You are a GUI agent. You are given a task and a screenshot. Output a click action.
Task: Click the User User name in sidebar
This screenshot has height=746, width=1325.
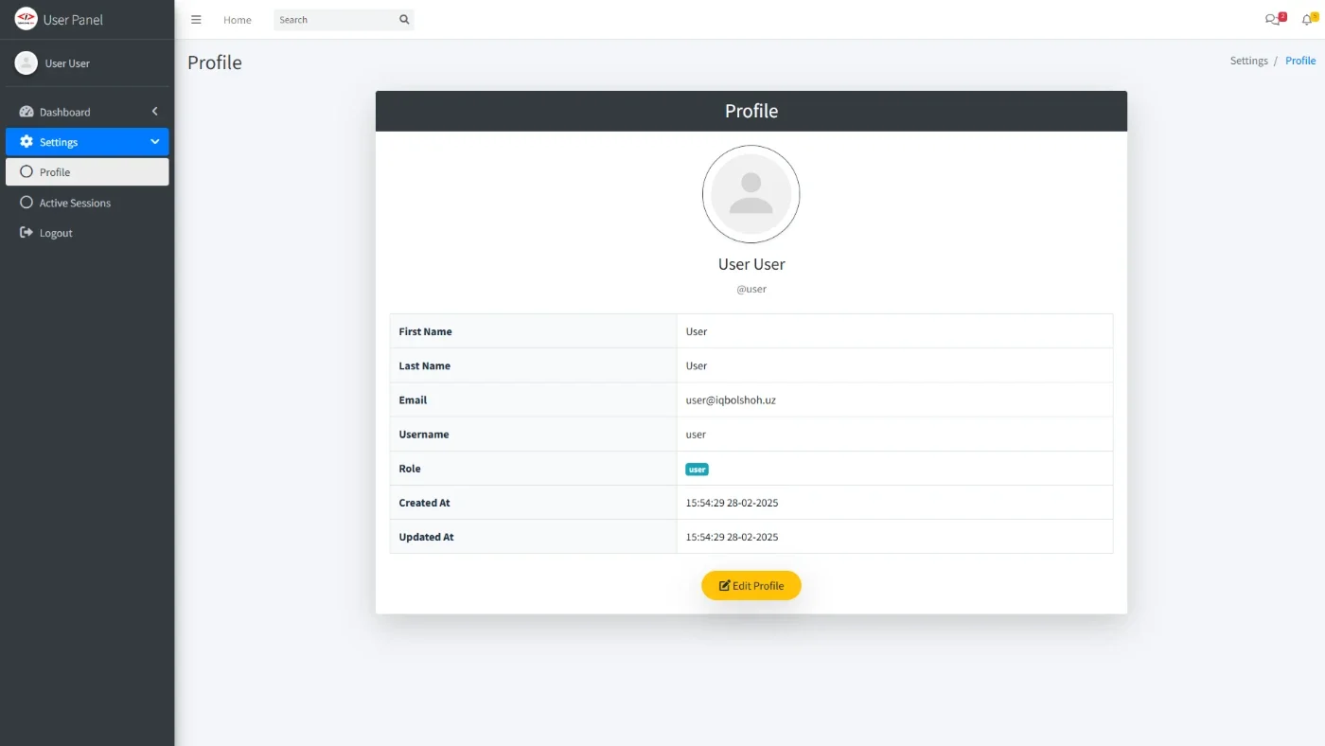(x=67, y=63)
